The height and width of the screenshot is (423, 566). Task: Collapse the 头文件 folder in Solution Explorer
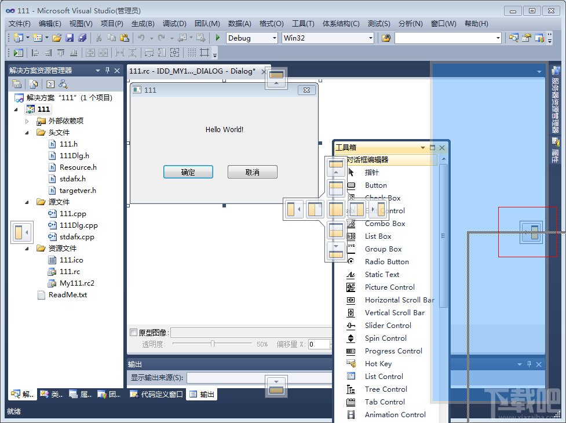(x=26, y=132)
